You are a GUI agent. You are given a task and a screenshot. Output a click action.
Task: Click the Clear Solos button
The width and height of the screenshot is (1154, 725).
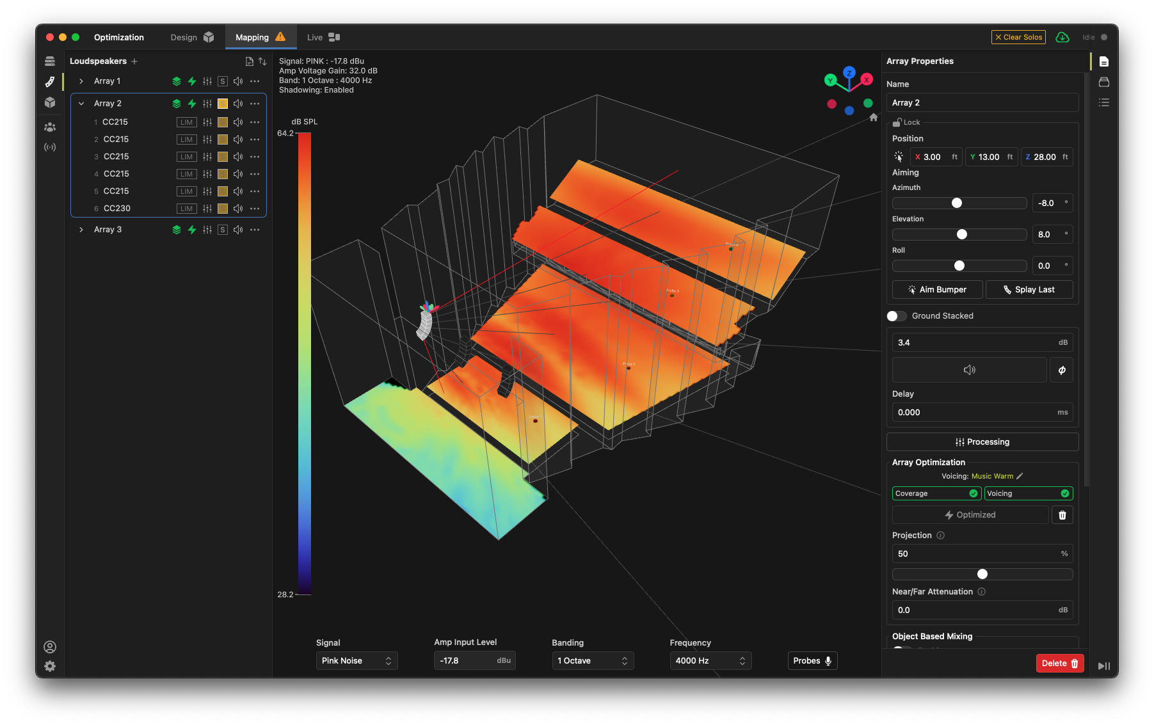point(1018,37)
